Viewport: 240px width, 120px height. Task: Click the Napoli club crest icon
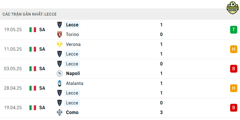pyautogui.click(x=59, y=73)
